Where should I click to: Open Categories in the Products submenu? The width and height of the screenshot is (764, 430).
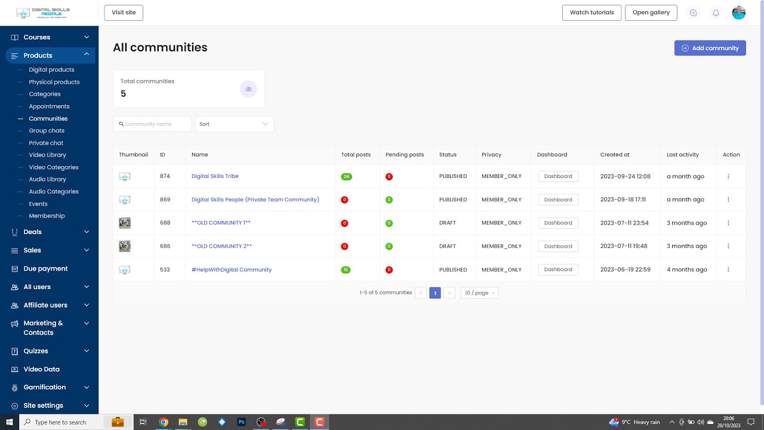[x=45, y=94]
